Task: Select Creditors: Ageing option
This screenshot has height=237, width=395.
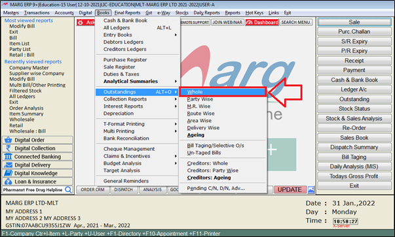Action: tap(209, 178)
